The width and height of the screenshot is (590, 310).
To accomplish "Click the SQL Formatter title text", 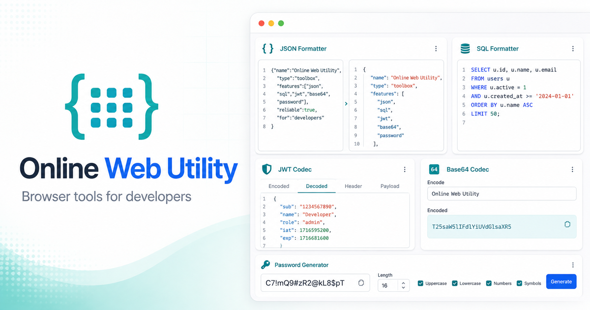I will point(498,49).
